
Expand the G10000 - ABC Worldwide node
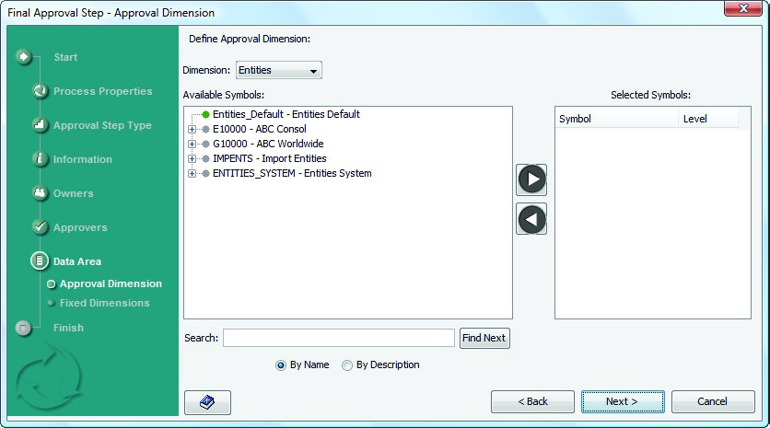[x=192, y=144]
